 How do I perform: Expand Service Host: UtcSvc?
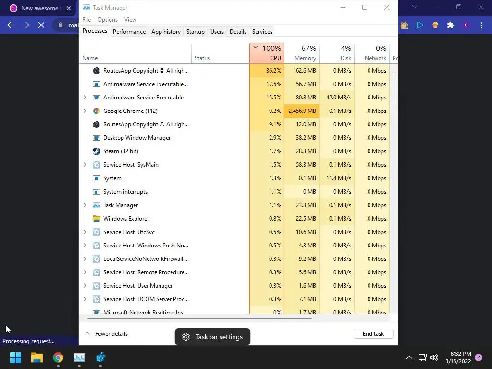click(85, 232)
